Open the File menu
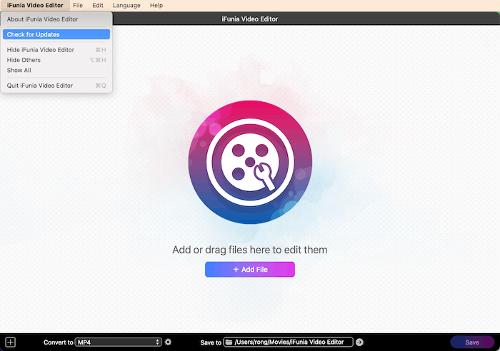Image resolution: width=500 pixels, height=351 pixels. coord(78,5)
